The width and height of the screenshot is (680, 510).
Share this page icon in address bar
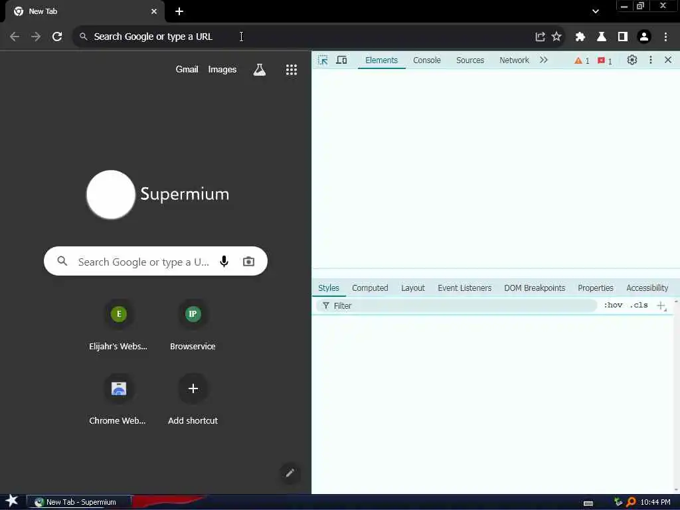click(x=540, y=37)
